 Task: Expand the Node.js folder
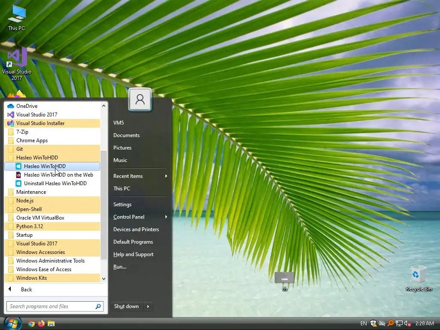pyautogui.click(x=52, y=201)
